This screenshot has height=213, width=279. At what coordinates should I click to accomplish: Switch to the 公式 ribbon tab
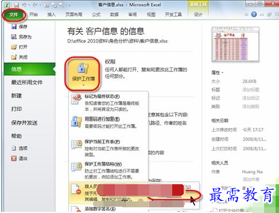click(96, 14)
